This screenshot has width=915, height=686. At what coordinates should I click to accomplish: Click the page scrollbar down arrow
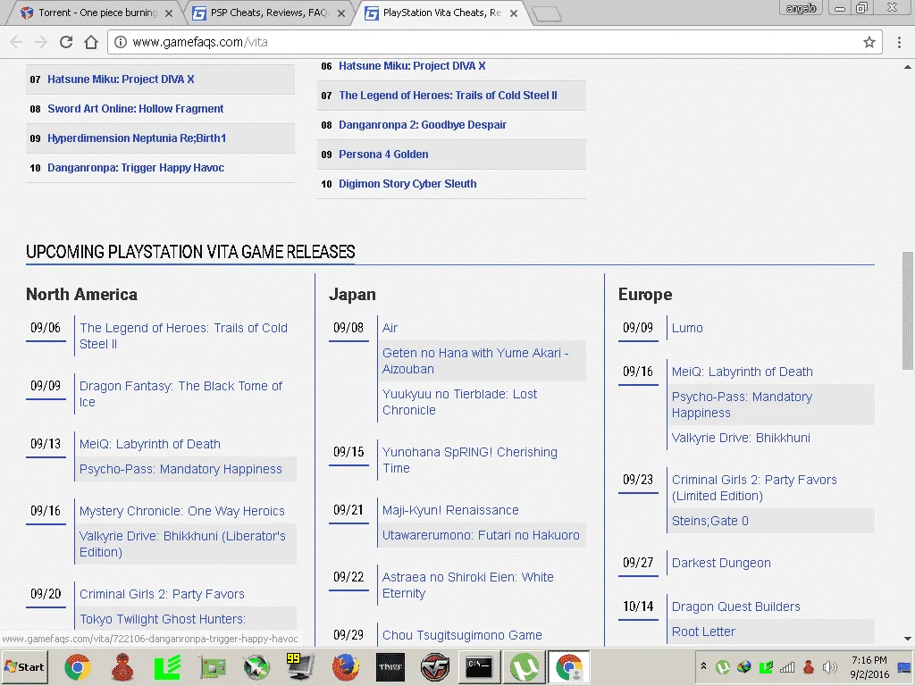pos(908,640)
